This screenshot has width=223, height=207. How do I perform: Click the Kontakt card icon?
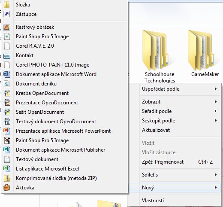point(7,56)
